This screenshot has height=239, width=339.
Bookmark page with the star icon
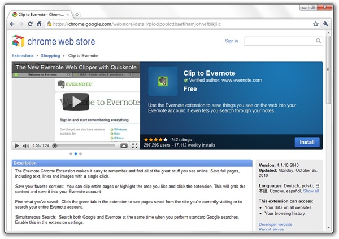pos(316,24)
